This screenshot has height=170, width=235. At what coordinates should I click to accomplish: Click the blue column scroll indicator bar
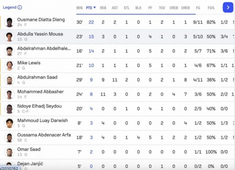point(136,14)
